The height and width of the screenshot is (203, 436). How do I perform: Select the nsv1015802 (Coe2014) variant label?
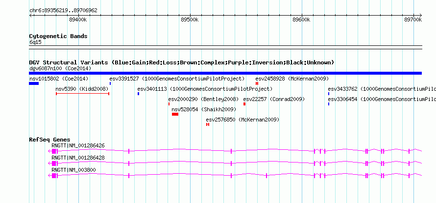pyautogui.click(x=59, y=79)
